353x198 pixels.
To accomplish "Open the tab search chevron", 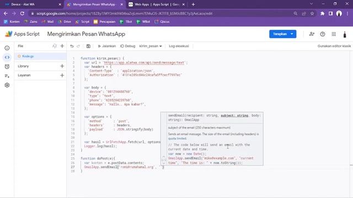I will (311, 4).
